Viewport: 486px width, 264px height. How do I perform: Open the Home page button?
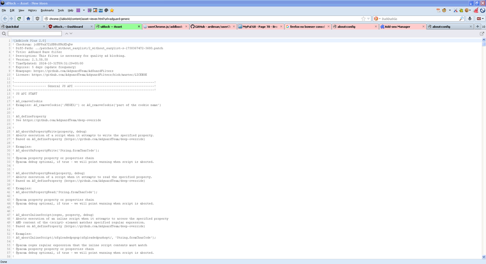(28, 19)
